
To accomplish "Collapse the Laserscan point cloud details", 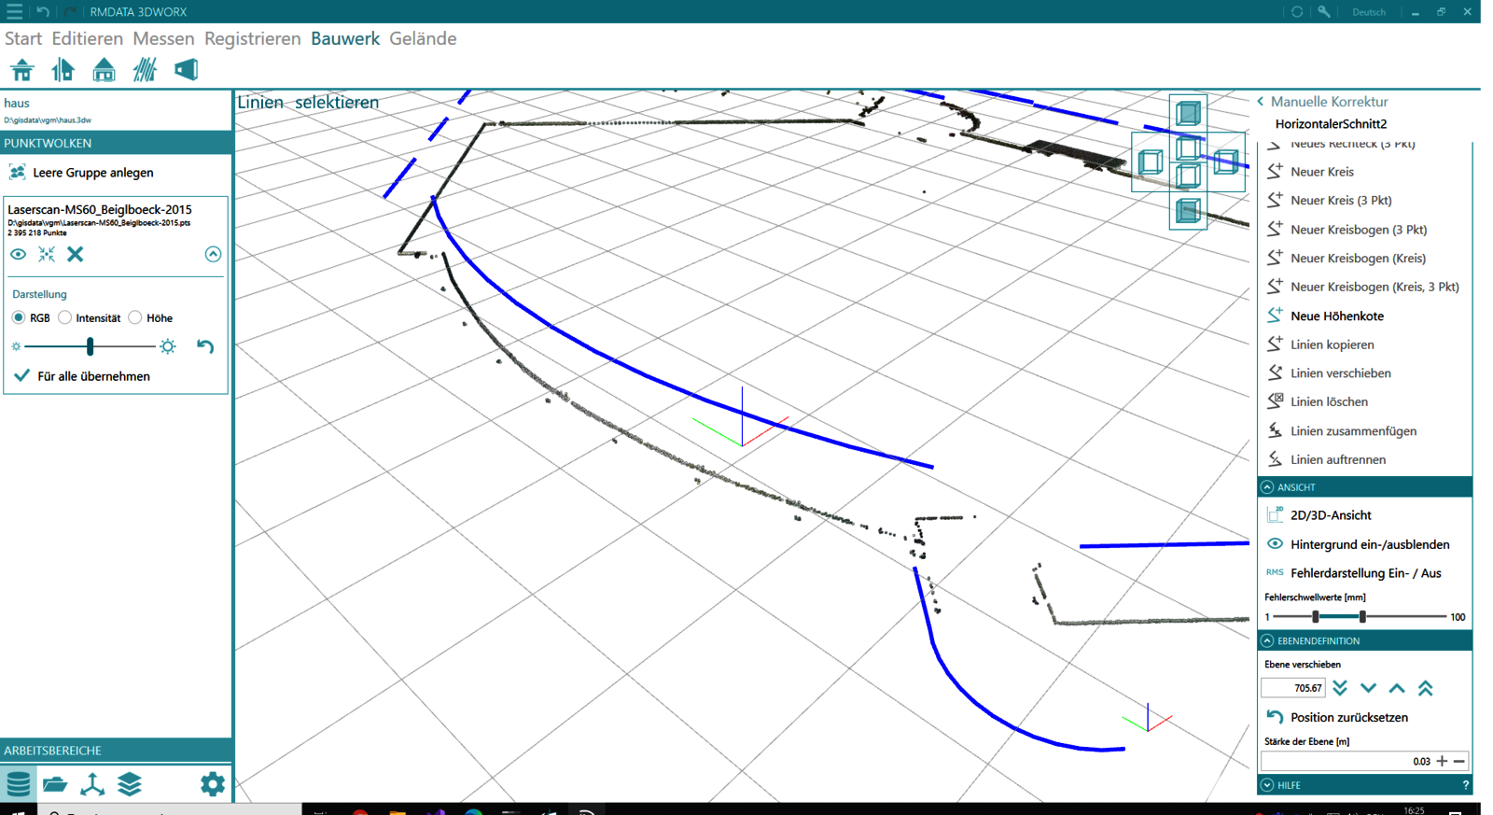I will pyautogui.click(x=213, y=254).
